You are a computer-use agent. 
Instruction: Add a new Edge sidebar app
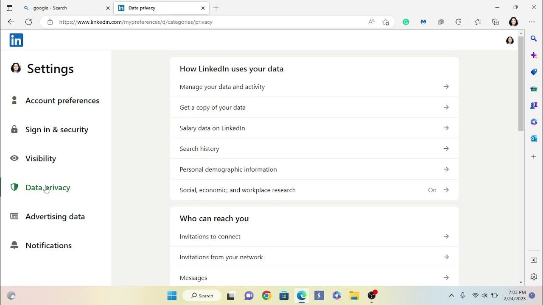[x=534, y=157]
